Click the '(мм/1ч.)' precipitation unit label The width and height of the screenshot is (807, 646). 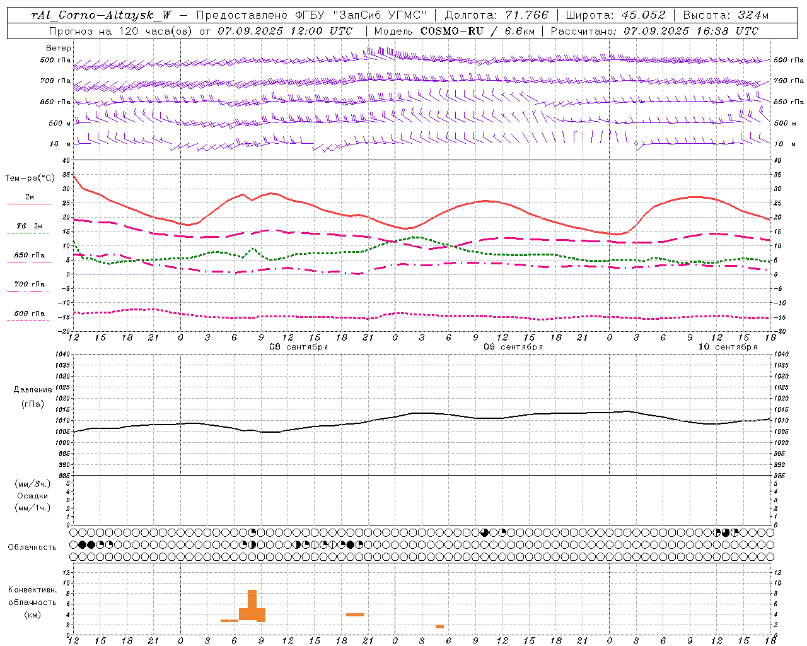click(x=33, y=508)
